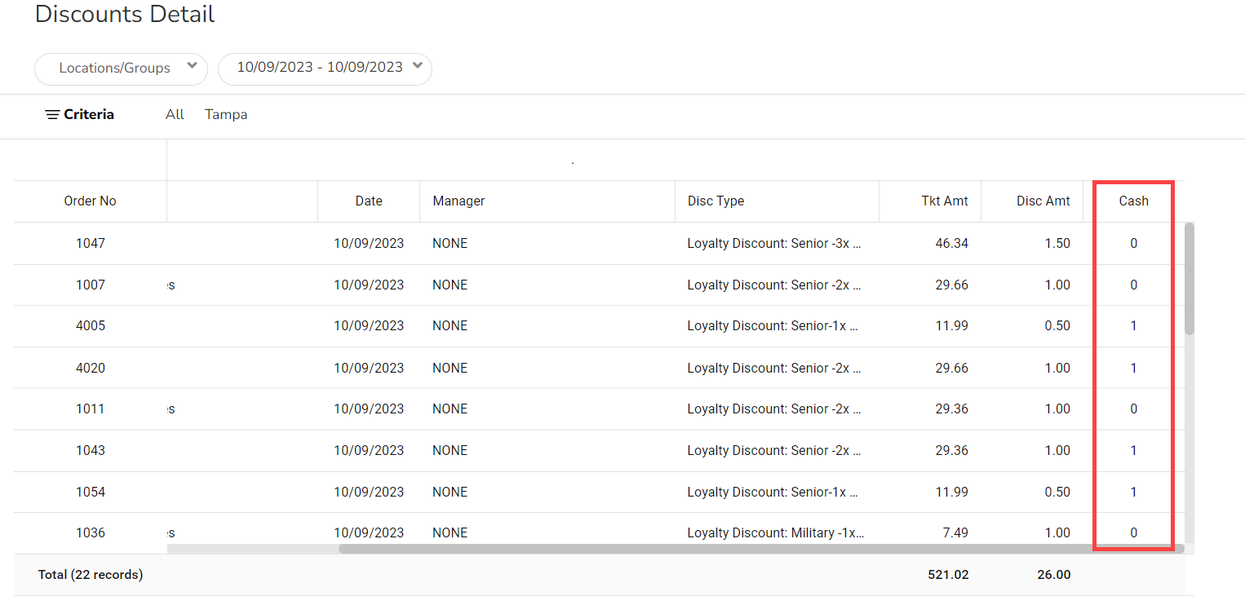Click the Manager column header
Screen dimensions: 1245x614
click(x=459, y=201)
